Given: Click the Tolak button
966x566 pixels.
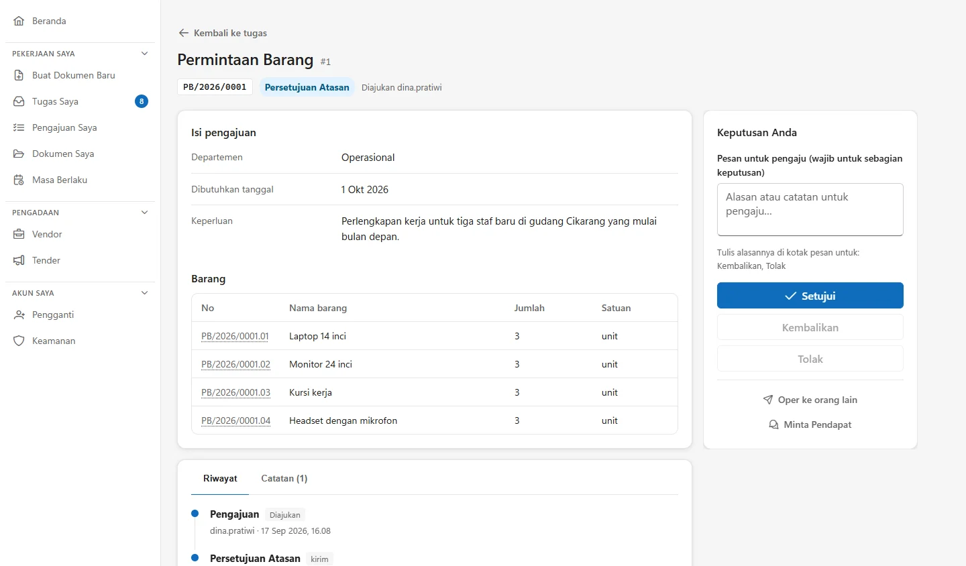Looking at the screenshot, I should click(810, 359).
